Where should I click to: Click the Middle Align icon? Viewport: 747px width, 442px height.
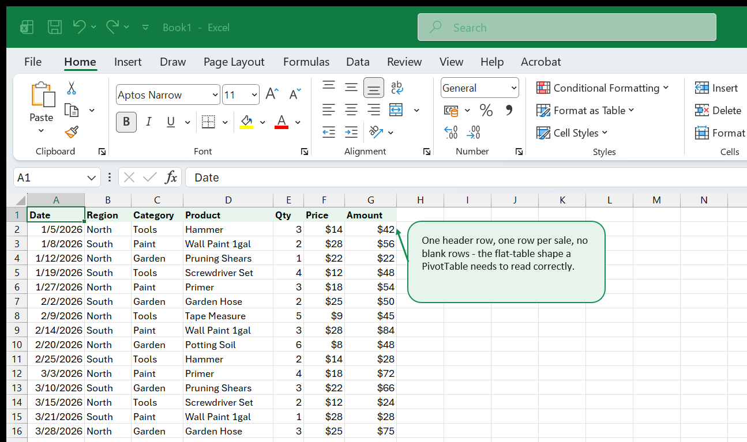pyautogui.click(x=351, y=87)
